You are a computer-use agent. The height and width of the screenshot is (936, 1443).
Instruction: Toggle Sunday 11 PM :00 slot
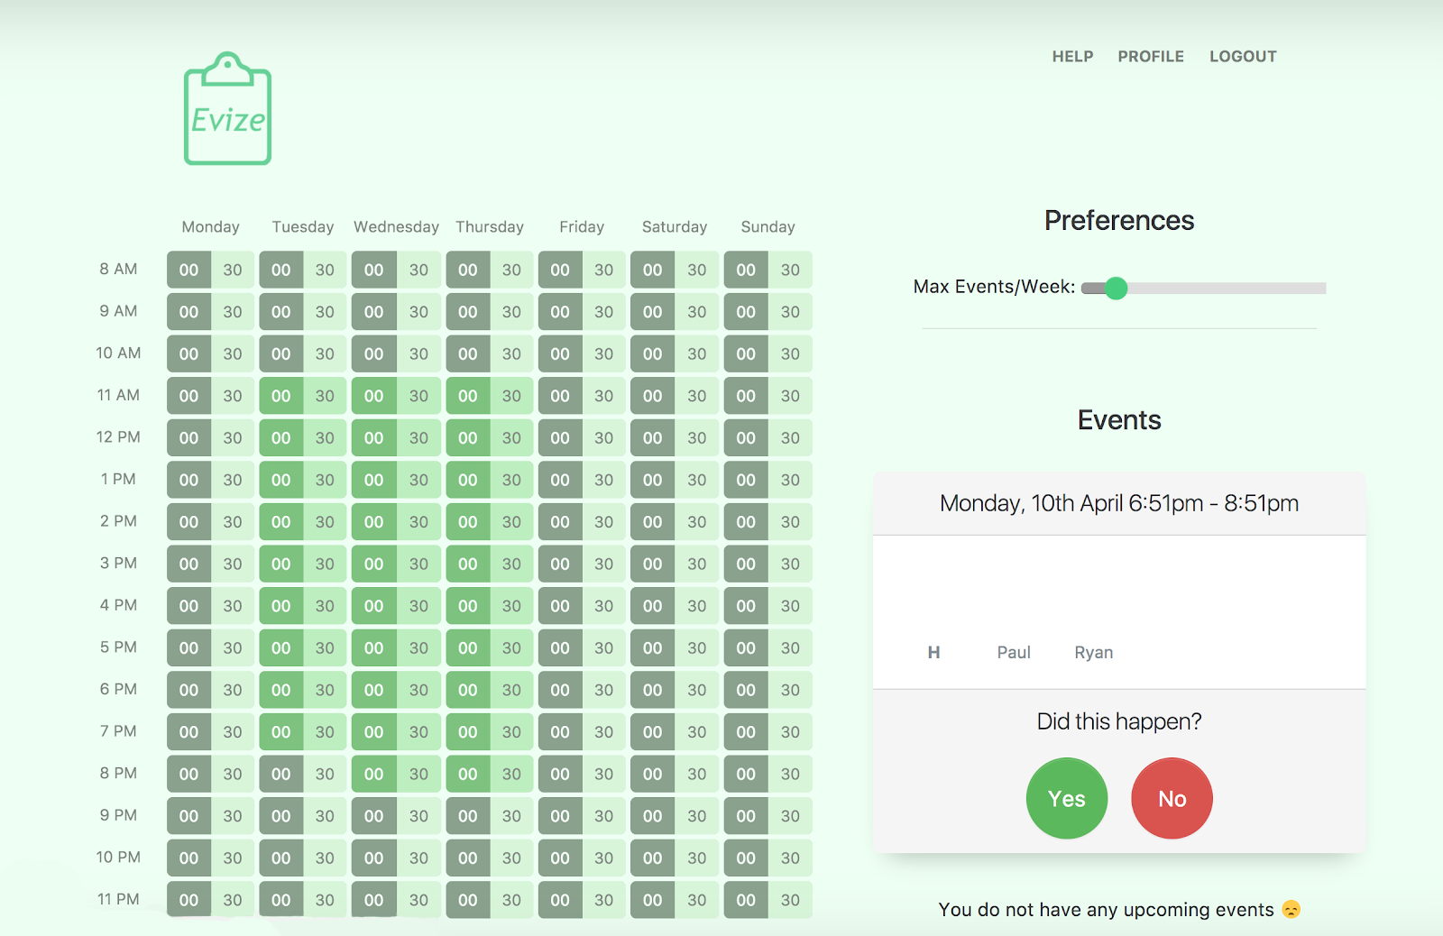tap(746, 900)
